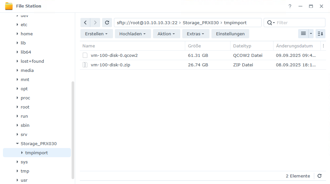This screenshot has width=330, height=184.
Task: Open the Extras menu
Action: tap(195, 34)
